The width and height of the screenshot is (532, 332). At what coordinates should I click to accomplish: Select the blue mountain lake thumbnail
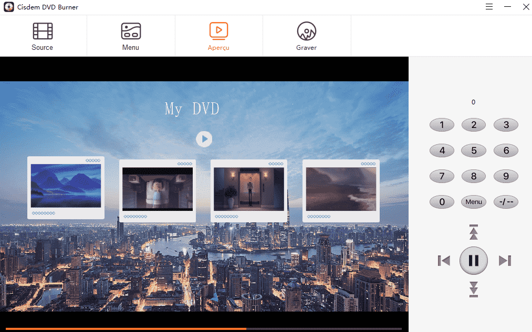[x=66, y=186]
